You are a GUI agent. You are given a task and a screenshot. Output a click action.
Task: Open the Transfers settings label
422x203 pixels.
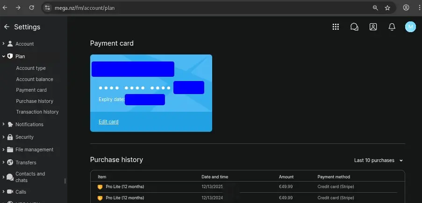[26, 162]
